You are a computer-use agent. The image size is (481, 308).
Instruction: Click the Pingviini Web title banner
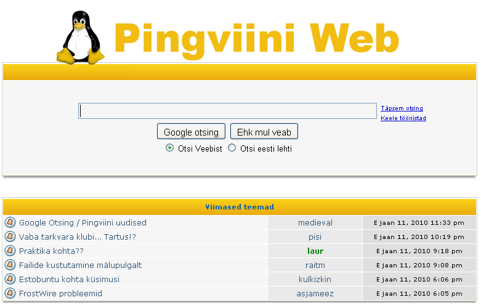256,38
